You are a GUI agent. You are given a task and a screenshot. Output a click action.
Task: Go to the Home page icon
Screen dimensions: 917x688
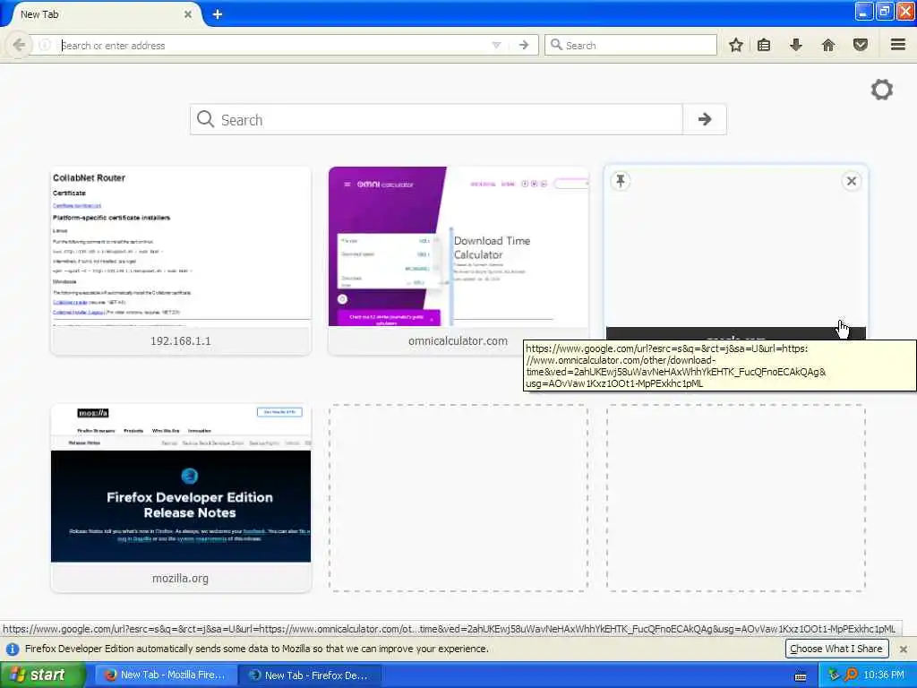click(828, 45)
